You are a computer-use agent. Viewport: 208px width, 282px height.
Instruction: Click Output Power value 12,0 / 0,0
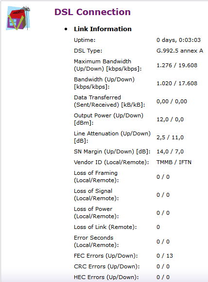point(170,119)
